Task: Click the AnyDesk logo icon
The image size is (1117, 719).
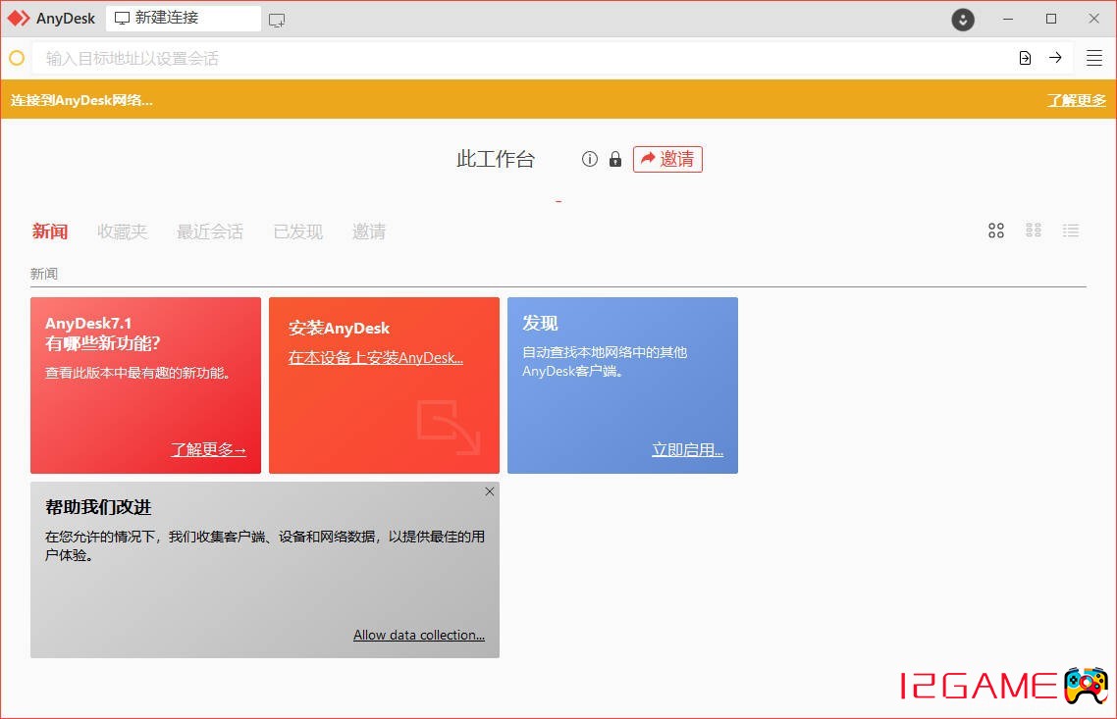Action: [19, 19]
